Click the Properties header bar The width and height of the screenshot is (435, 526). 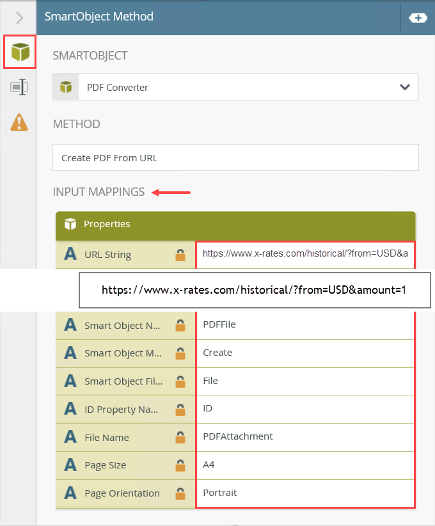[x=235, y=226]
